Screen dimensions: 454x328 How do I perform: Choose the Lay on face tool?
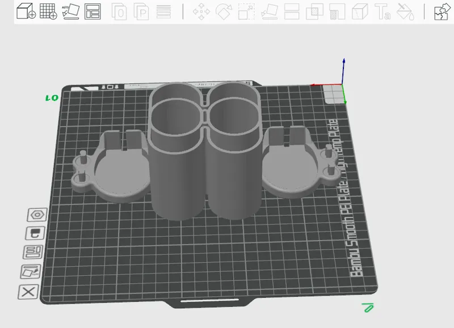[x=270, y=12]
